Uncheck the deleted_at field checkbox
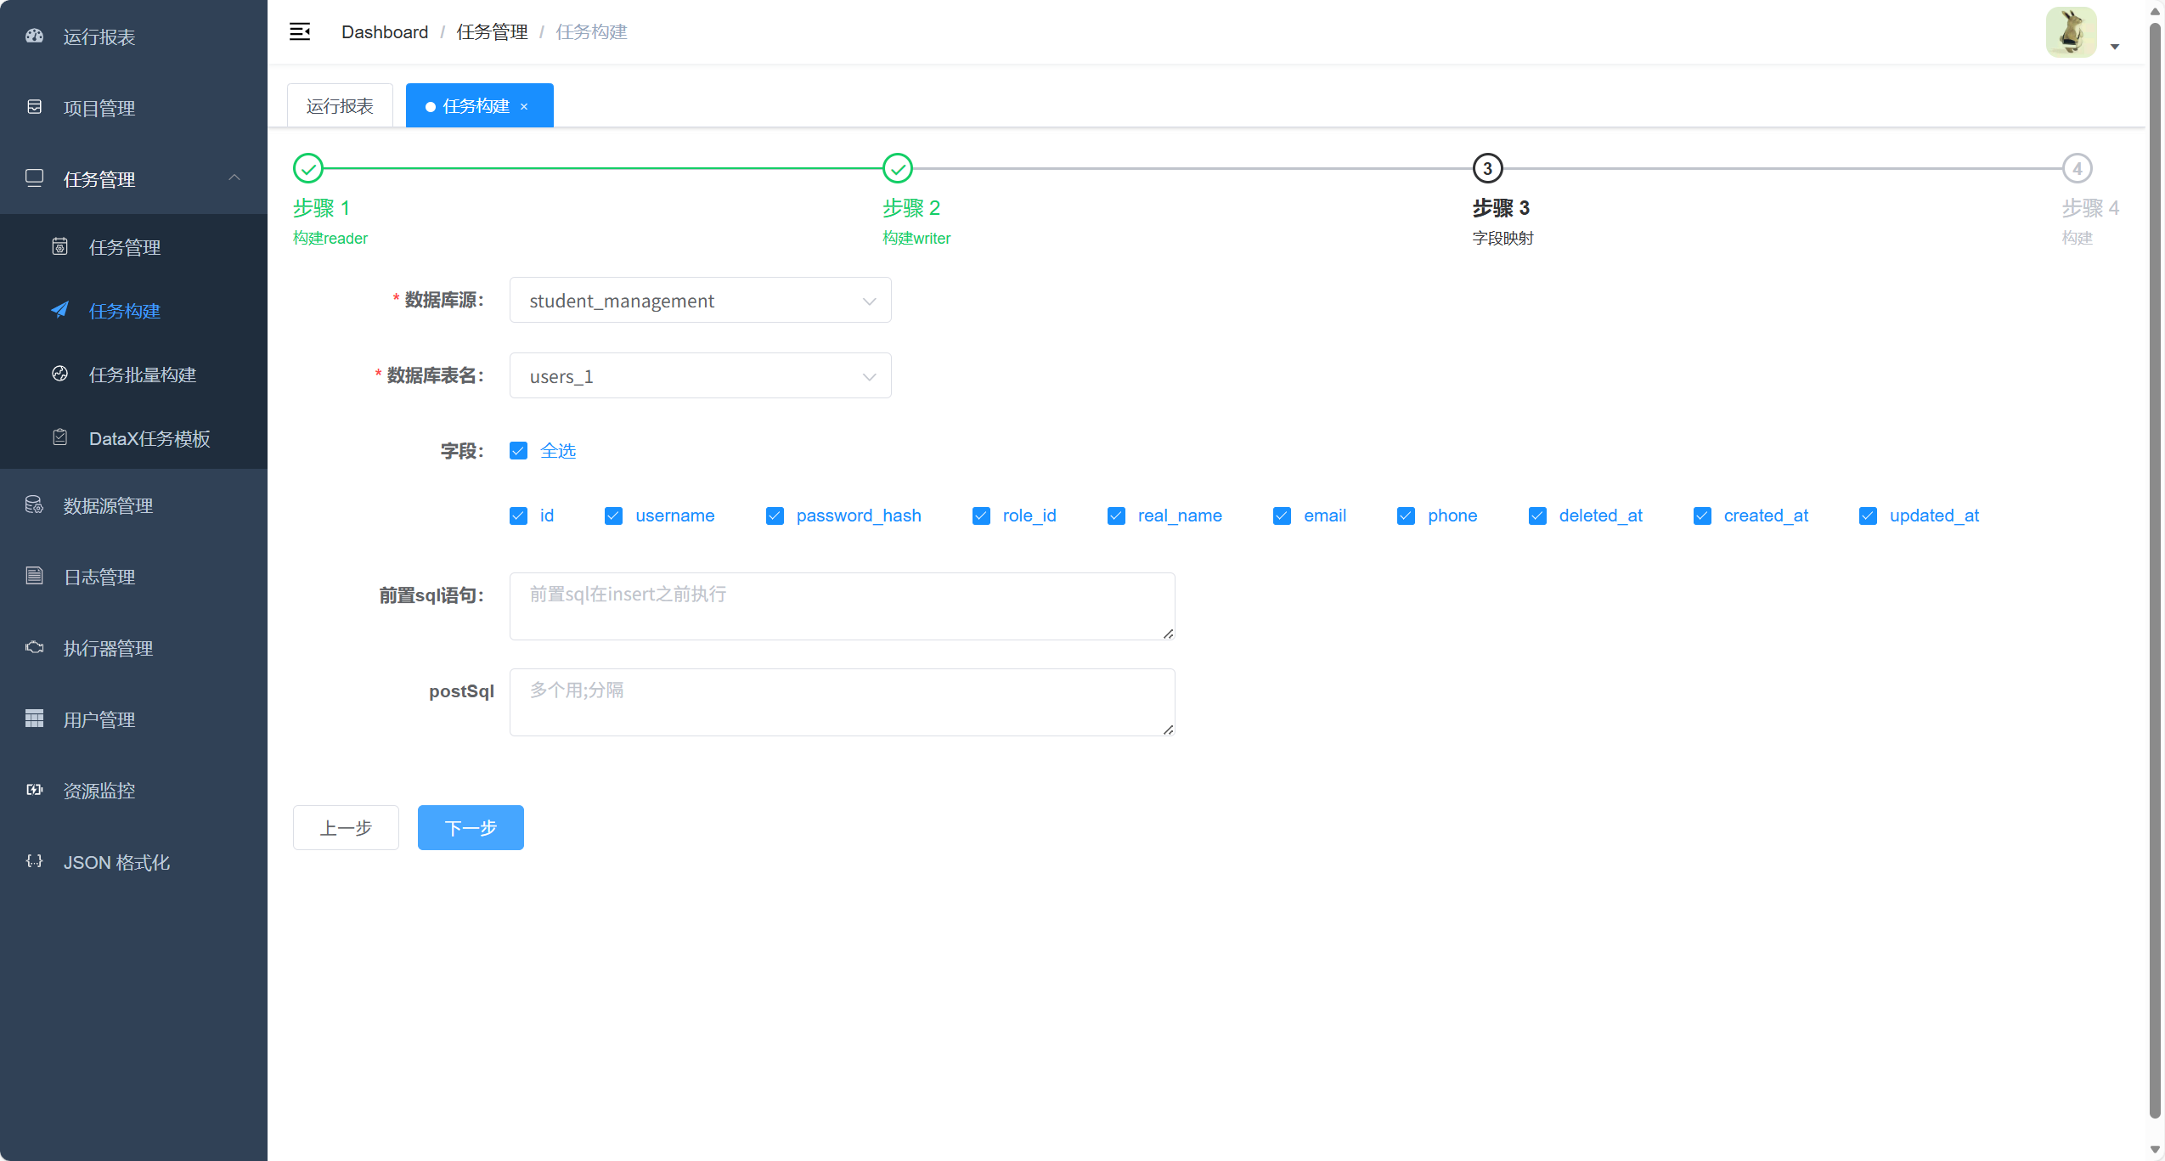The image size is (2165, 1161). coord(1537,516)
